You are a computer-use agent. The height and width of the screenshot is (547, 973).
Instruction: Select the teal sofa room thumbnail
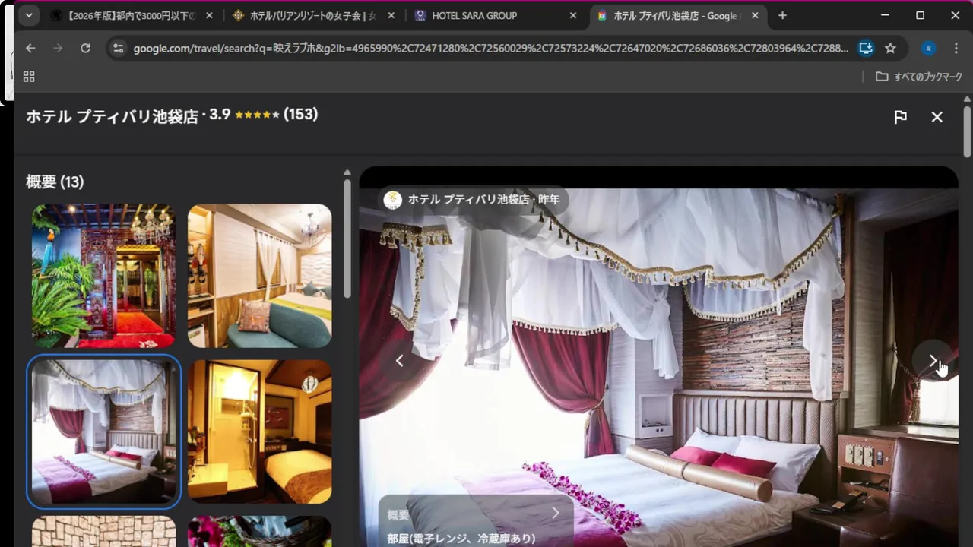[x=260, y=276]
